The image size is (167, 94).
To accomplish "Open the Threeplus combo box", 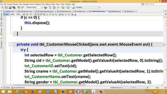I will 88,7.
